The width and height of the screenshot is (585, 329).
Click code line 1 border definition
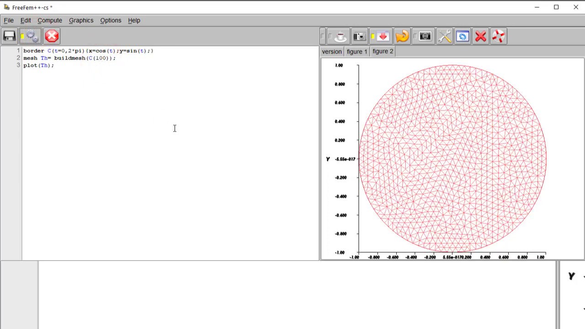[x=88, y=51]
